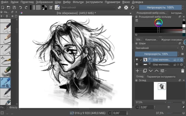
Task: Toggle preserve alpha checkerboard button
Action: 126,7
